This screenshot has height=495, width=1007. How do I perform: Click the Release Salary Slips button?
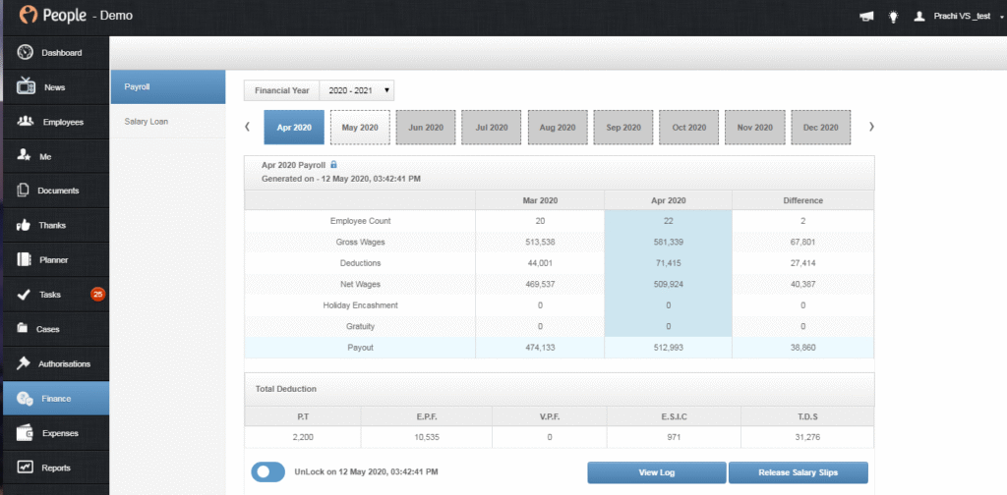pyautogui.click(x=798, y=472)
